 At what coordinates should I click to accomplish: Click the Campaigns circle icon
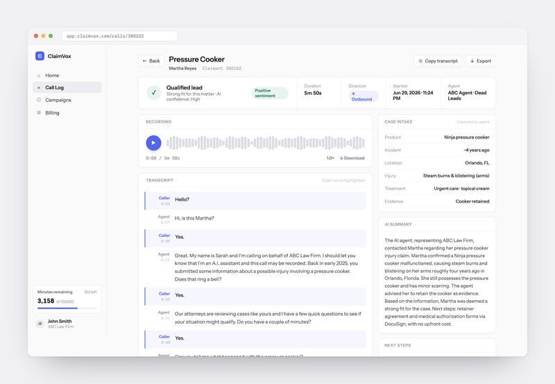(39, 100)
